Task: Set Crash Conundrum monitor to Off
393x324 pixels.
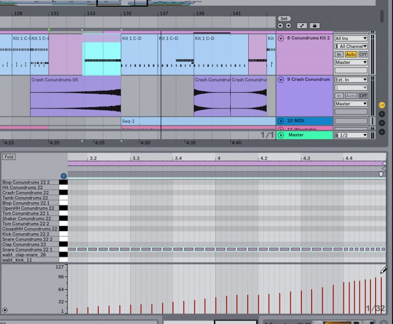Action: (x=363, y=96)
